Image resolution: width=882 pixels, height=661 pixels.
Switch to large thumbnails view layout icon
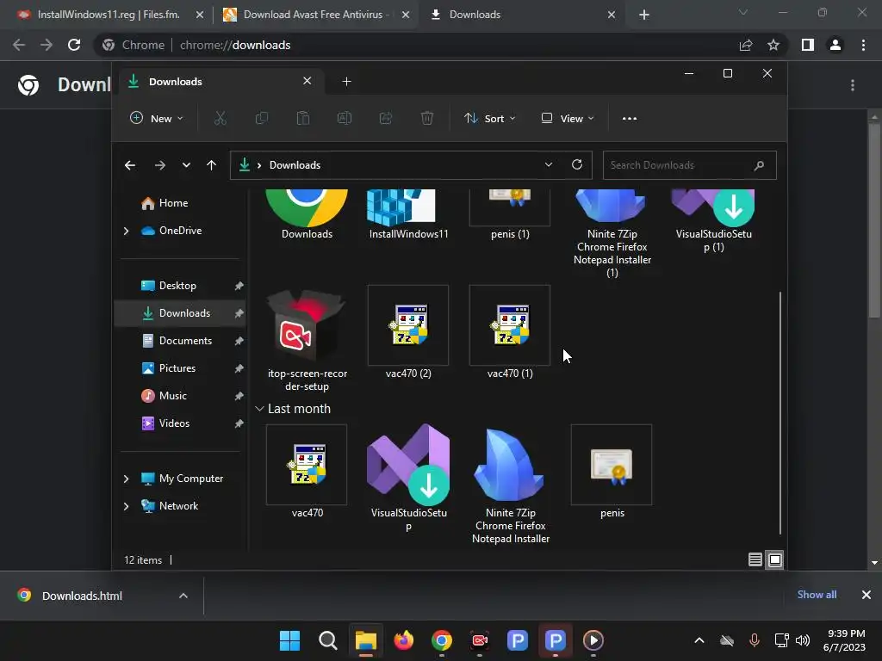pyautogui.click(x=775, y=559)
